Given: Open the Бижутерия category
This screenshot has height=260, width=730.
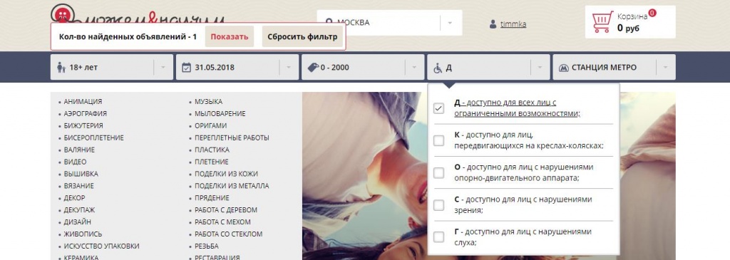Looking at the screenshot, I should (x=83, y=125).
